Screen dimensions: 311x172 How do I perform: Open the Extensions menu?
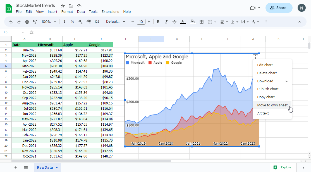click(x=110, y=12)
